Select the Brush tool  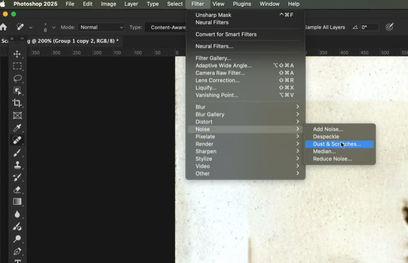17,153
